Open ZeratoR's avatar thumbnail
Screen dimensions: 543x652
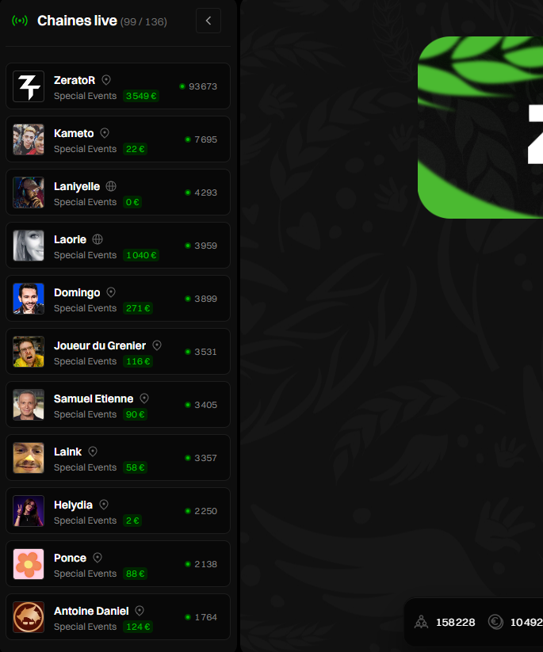pos(29,86)
